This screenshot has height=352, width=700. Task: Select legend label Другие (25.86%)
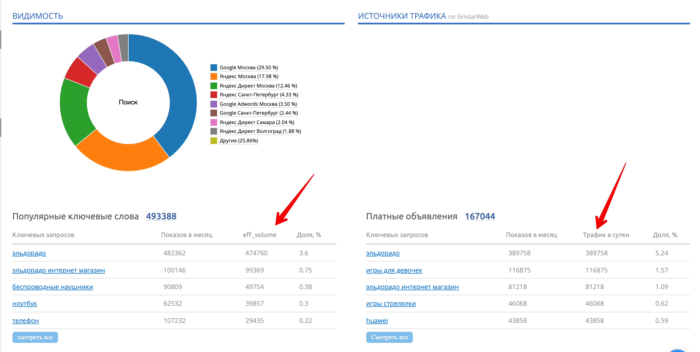(x=239, y=140)
